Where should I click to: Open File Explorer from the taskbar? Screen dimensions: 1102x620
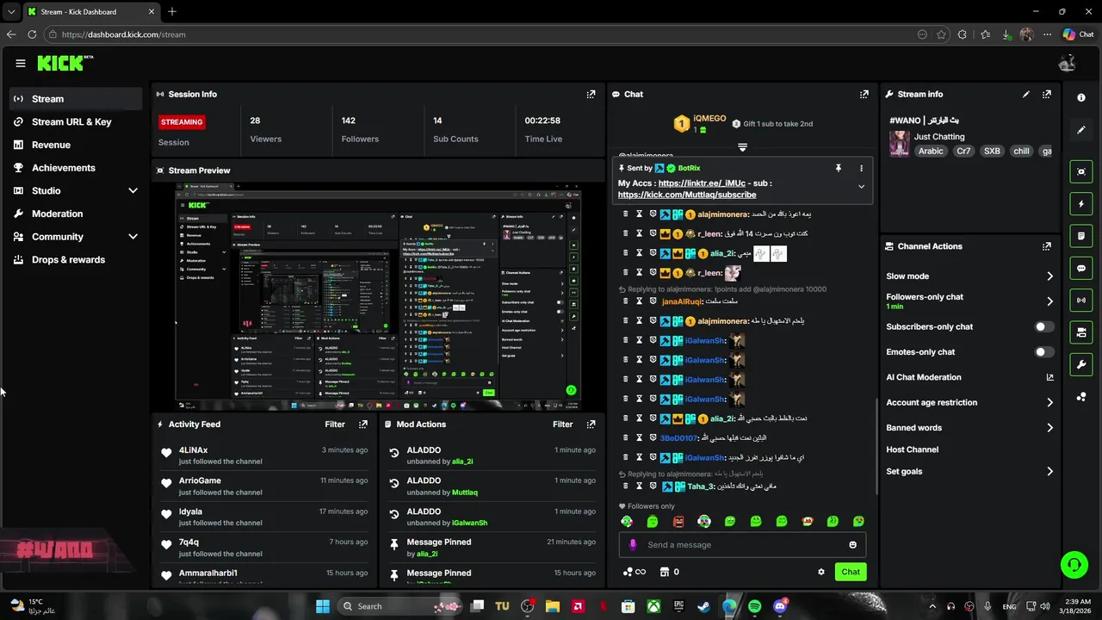coord(553,606)
